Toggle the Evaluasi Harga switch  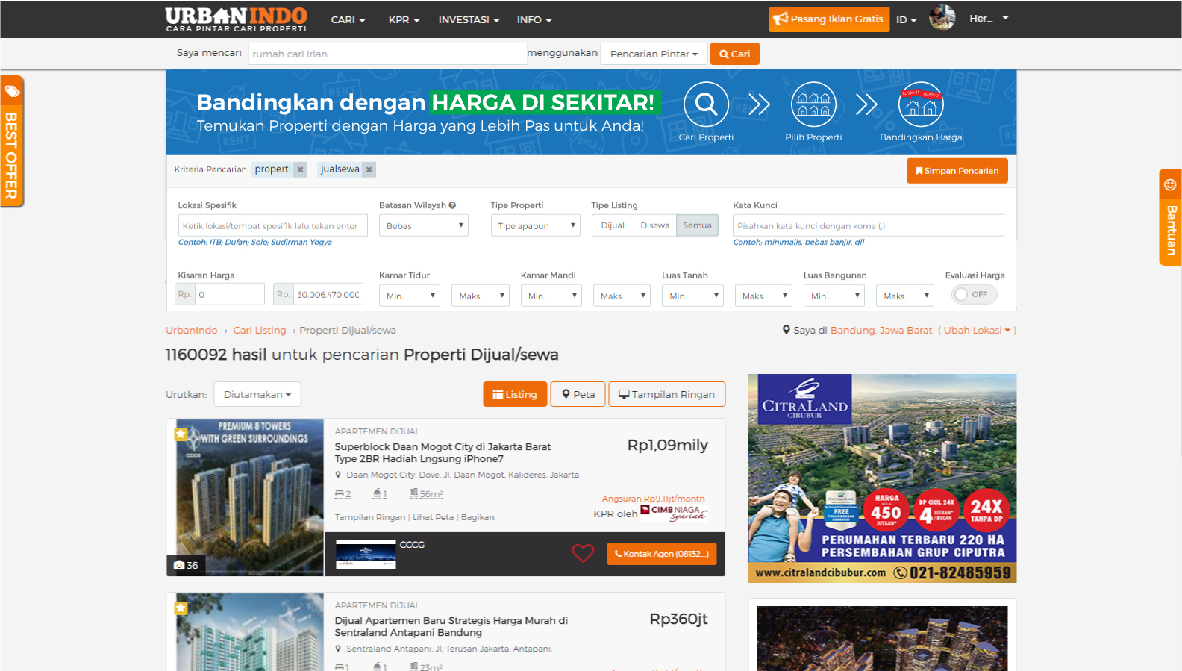pos(974,294)
